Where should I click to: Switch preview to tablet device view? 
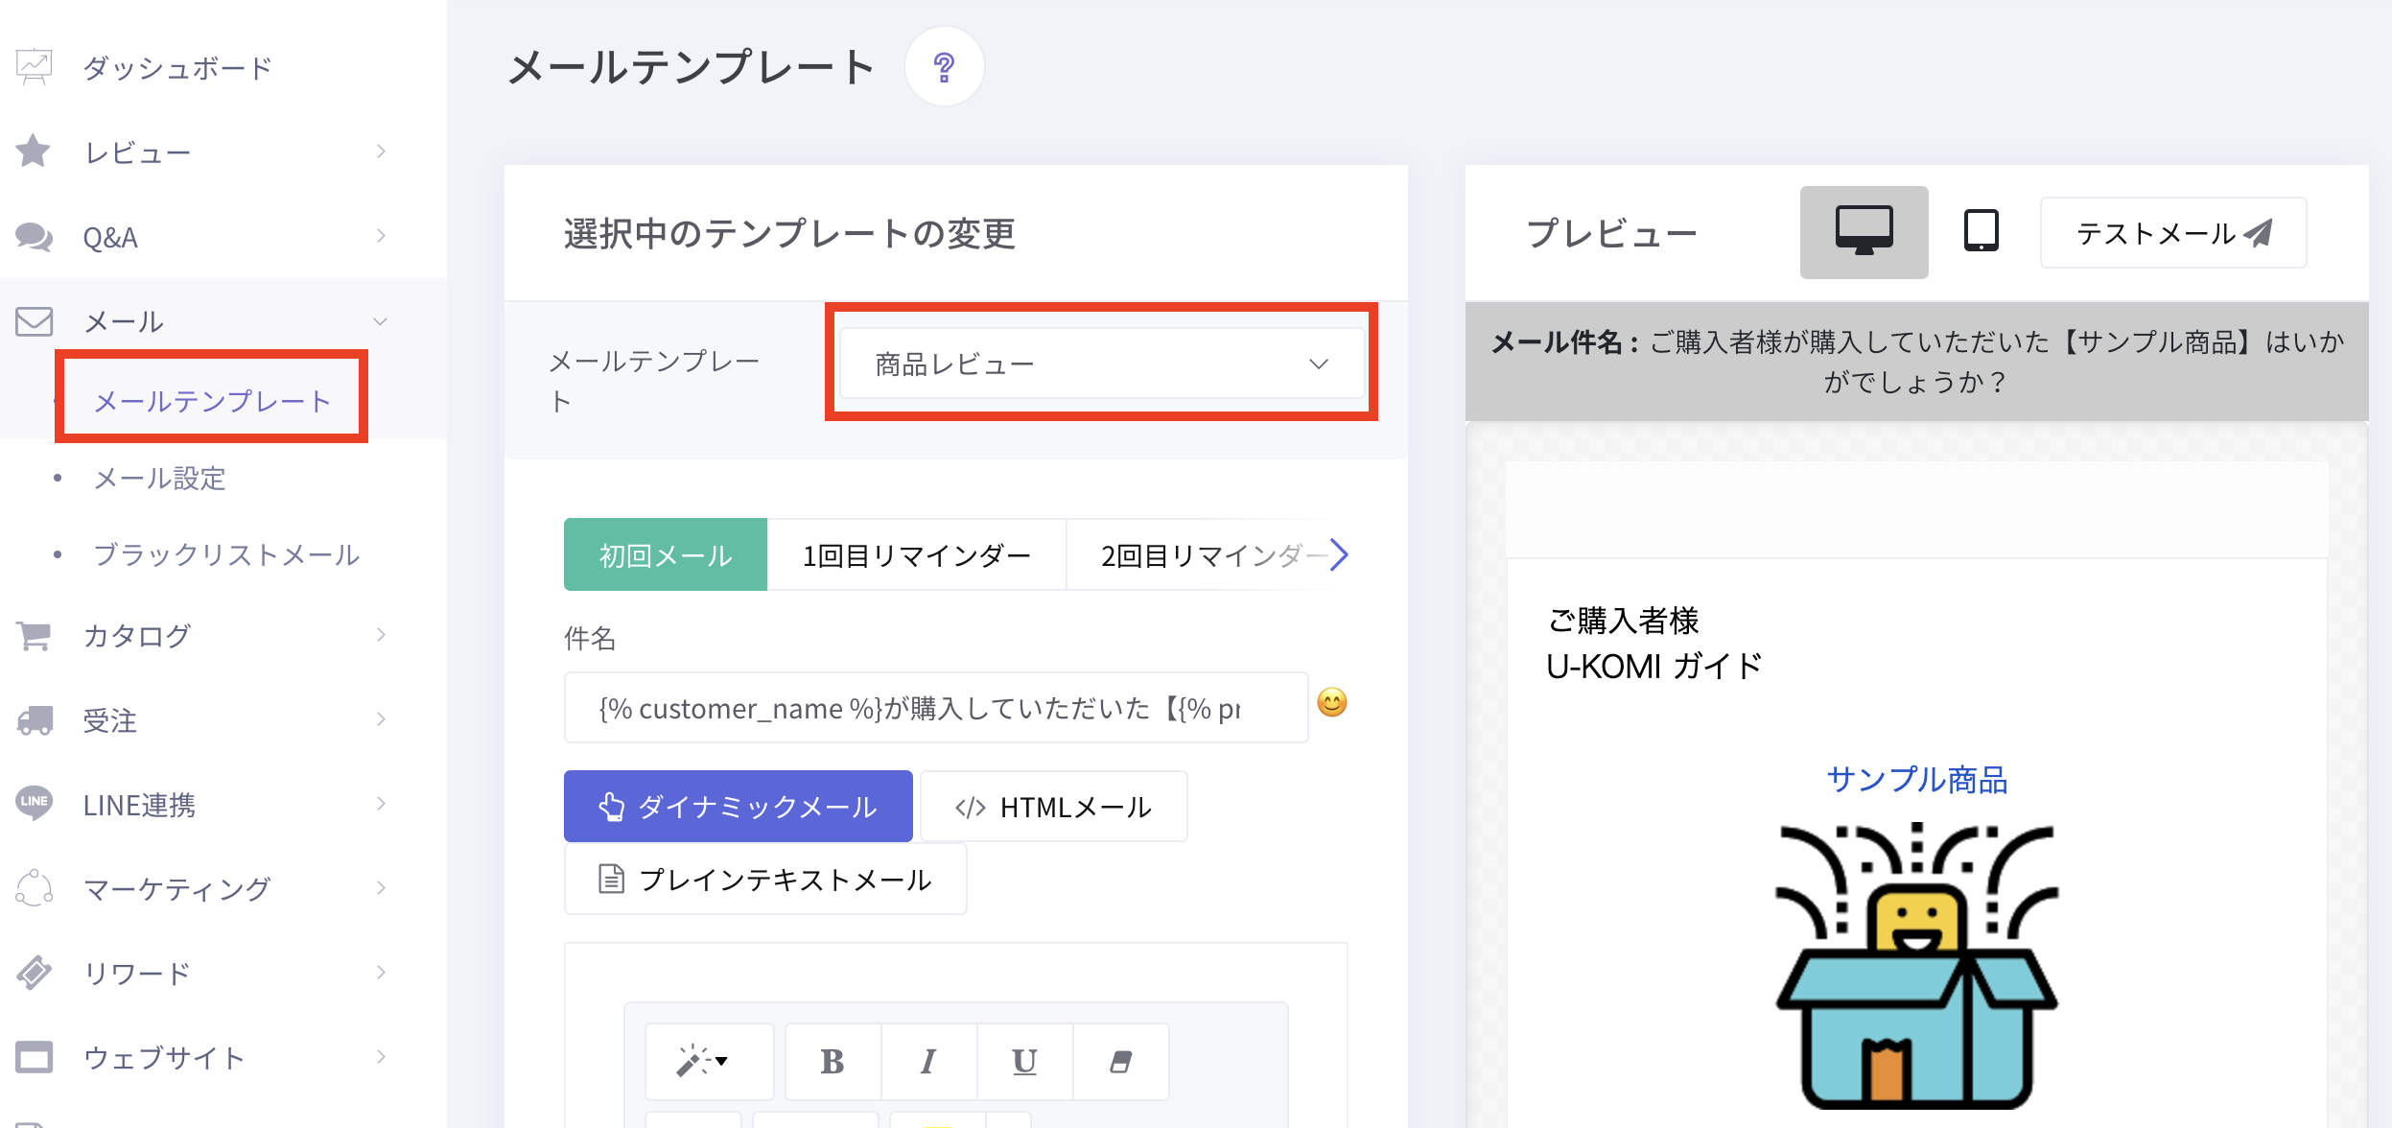coord(1981,232)
